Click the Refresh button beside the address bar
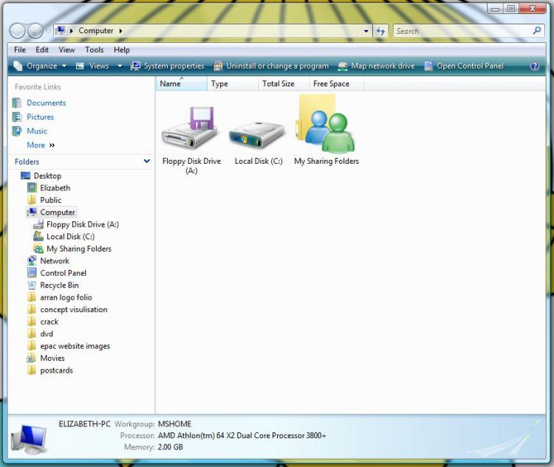 [x=381, y=31]
